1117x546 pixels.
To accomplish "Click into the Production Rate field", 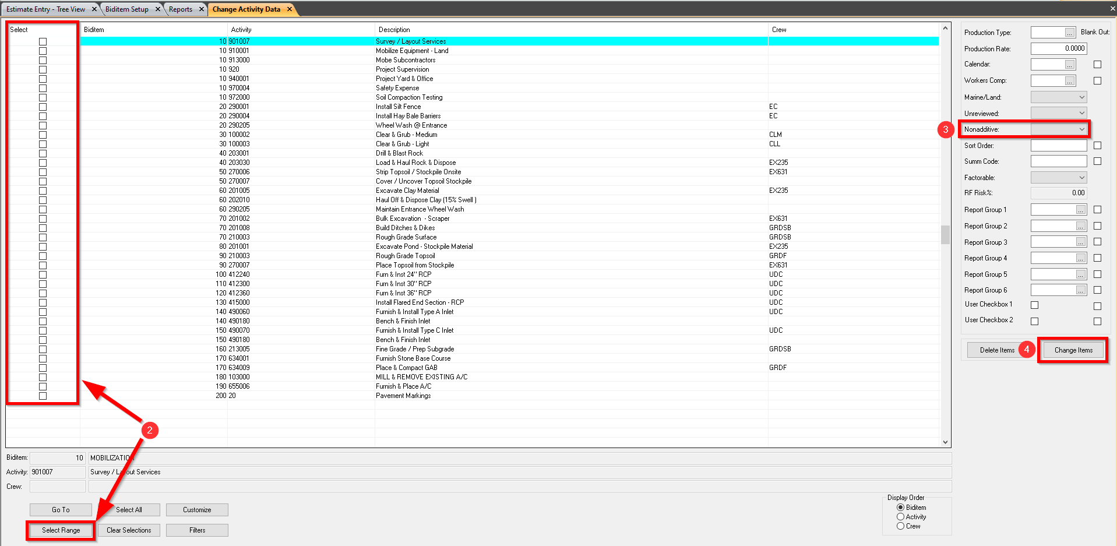I will pos(1058,49).
